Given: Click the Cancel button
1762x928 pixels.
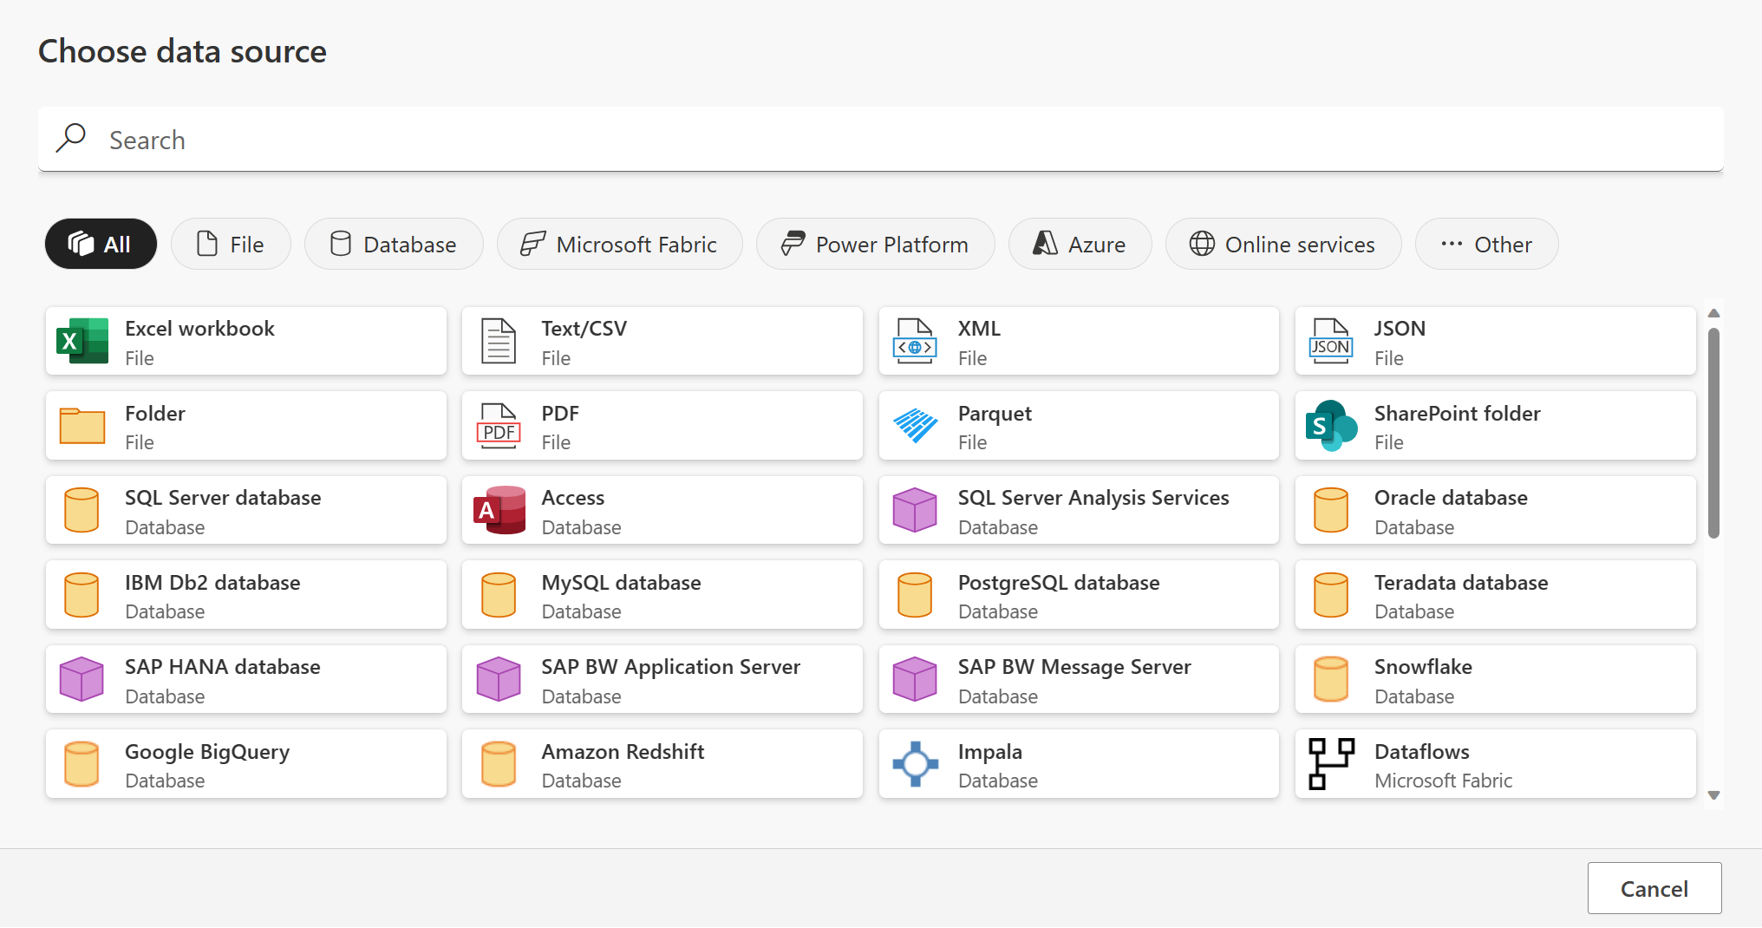Looking at the screenshot, I should [1654, 888].
